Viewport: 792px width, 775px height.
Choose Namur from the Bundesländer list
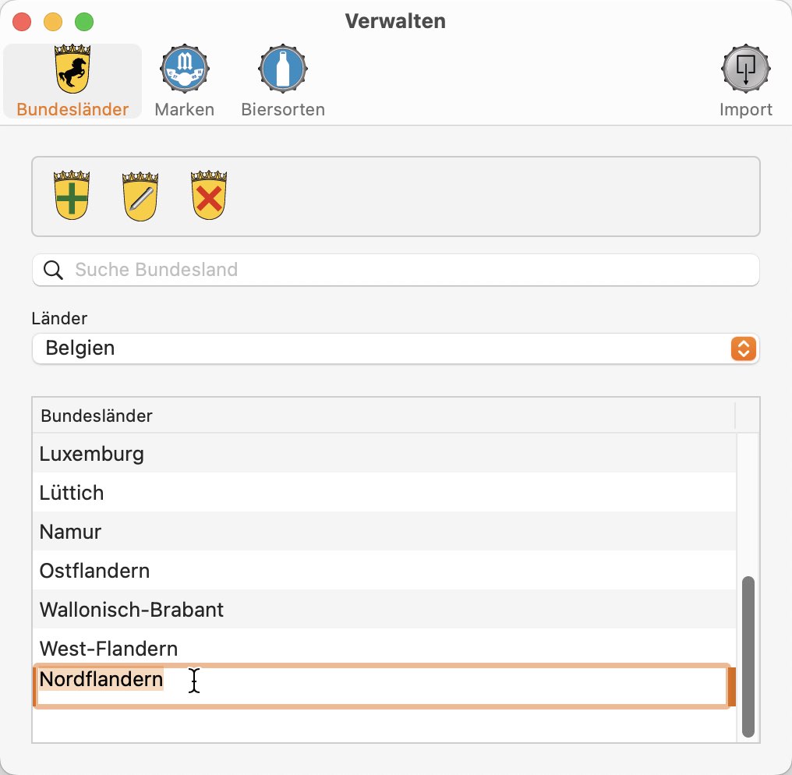point(384,531)
